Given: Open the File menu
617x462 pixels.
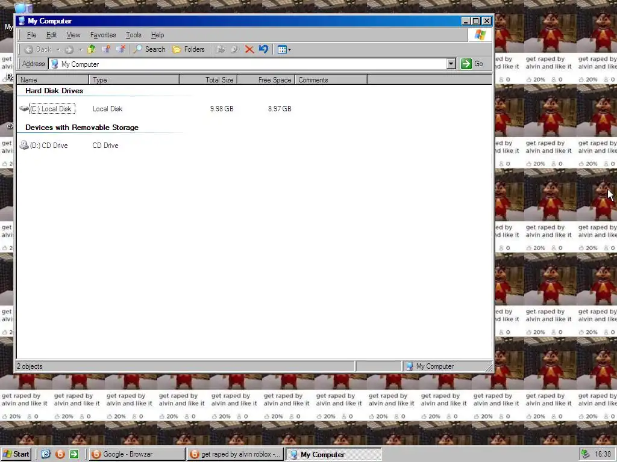Looking at the screenshot, I should [31, 35].
